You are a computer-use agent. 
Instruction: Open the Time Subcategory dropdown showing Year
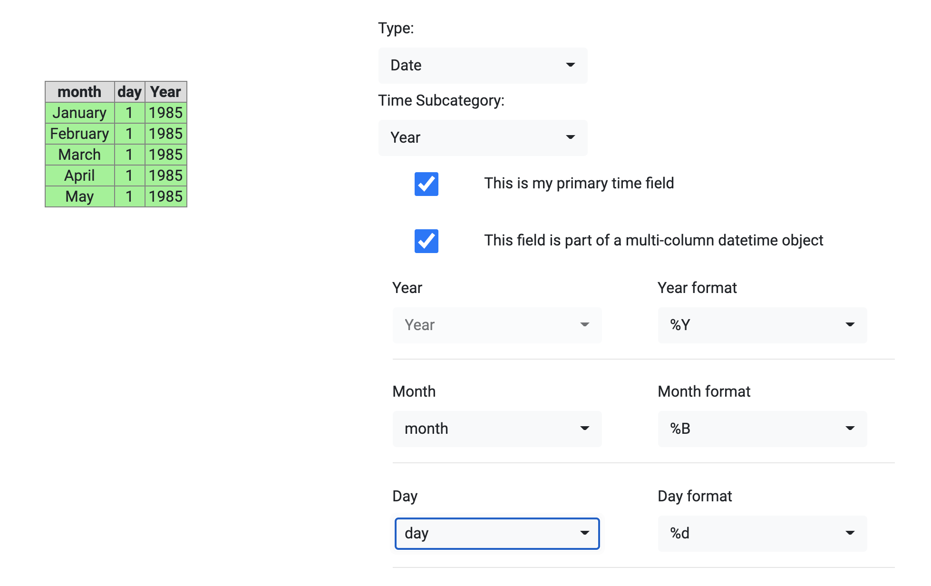tap(483, 137)
